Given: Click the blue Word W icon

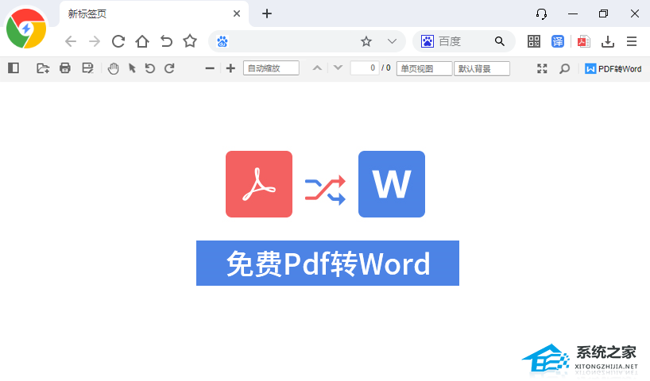Looking at the screenshot, I should pyautogui.click(x=392, y=184).
